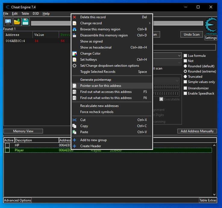
Task: Click the open file folder icon
Action: click(x=17, y=22)
